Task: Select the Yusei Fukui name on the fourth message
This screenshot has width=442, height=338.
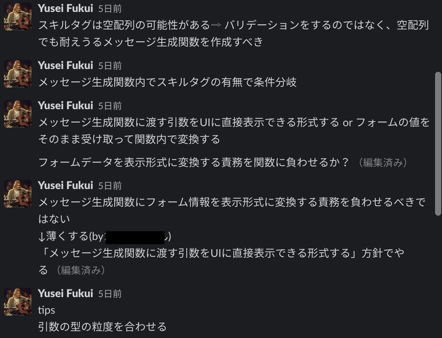Action: 65,185
